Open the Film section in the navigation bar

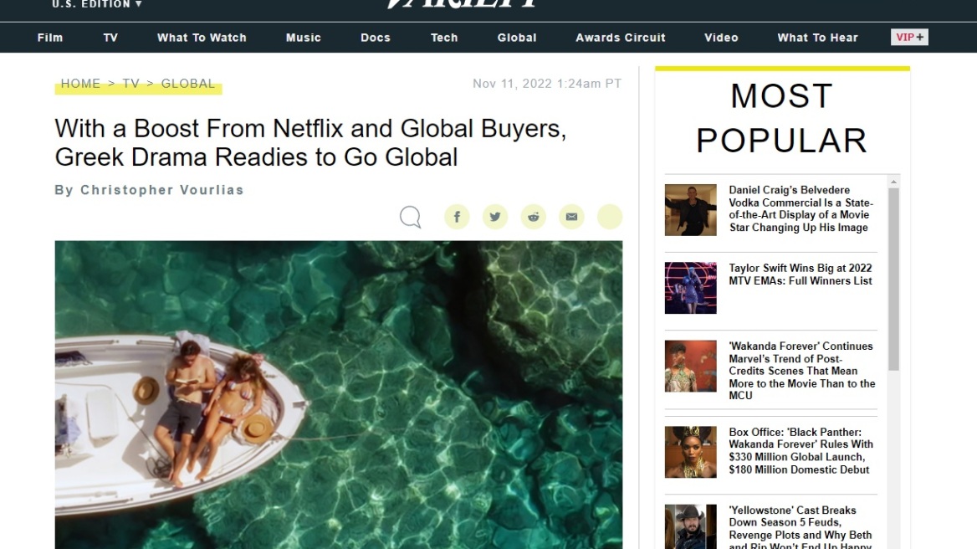coord(50,38)
